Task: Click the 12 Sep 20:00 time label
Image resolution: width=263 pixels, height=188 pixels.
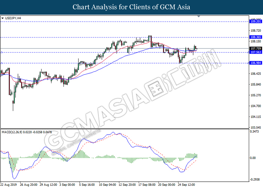Action: [127, 185]
